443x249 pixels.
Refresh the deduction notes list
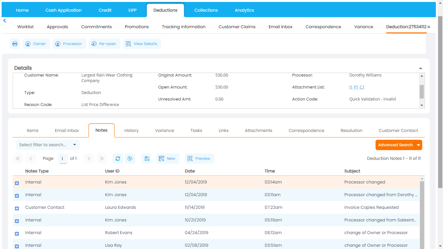click(x=117, y=159)
